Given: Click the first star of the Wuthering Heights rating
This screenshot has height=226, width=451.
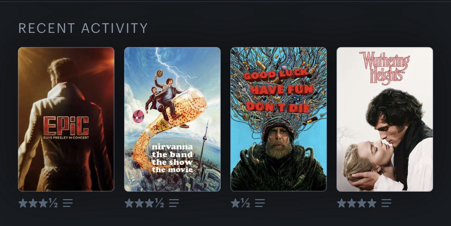Looking at the screenshot, I should [x=342, y=203].
